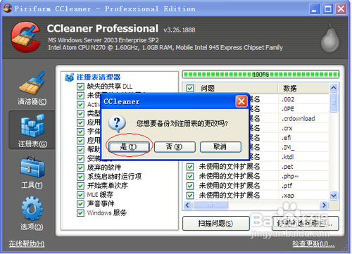Open the Options (选项) section
Screen dimensions: 352x254
(x=32, y=213)
